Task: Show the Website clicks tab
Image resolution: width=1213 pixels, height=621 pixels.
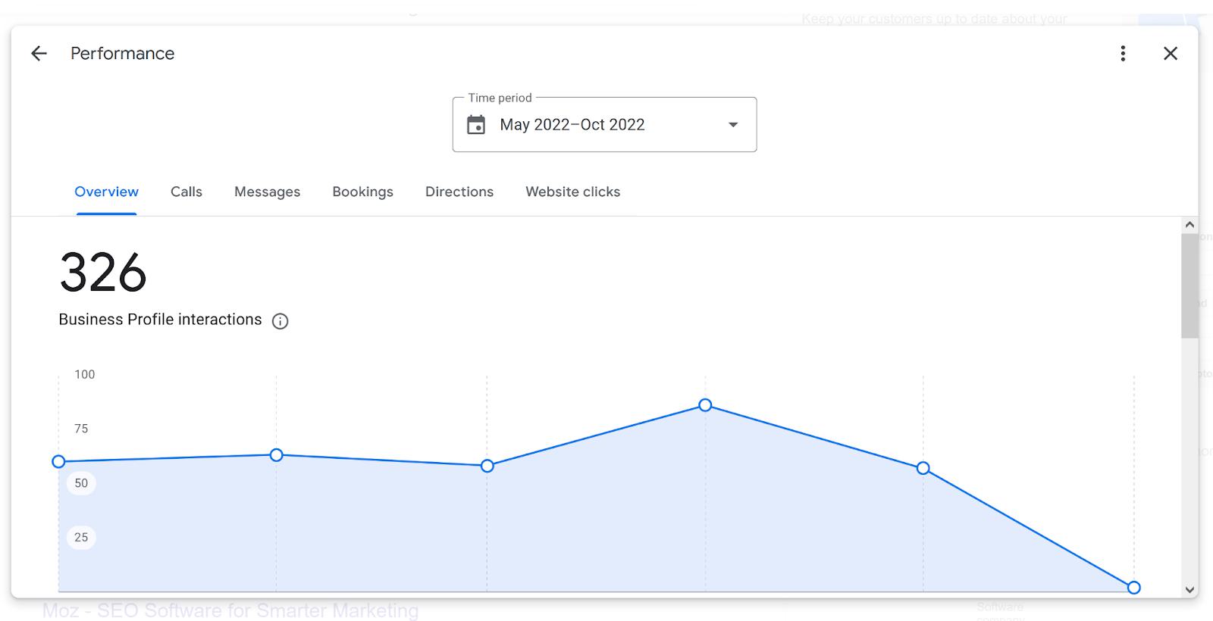Action: coord(572,192)
